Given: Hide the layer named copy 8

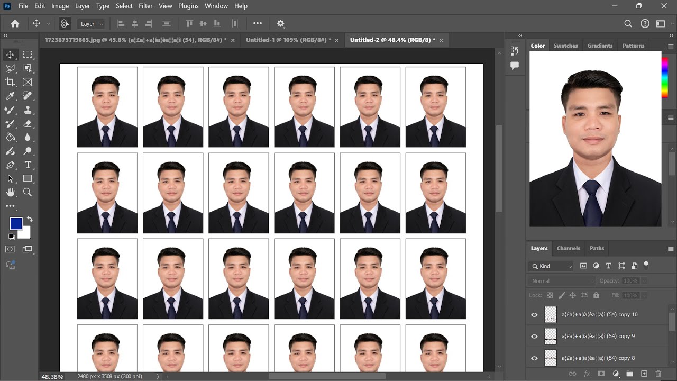Looking at the screenshot, I should (534, 358).
